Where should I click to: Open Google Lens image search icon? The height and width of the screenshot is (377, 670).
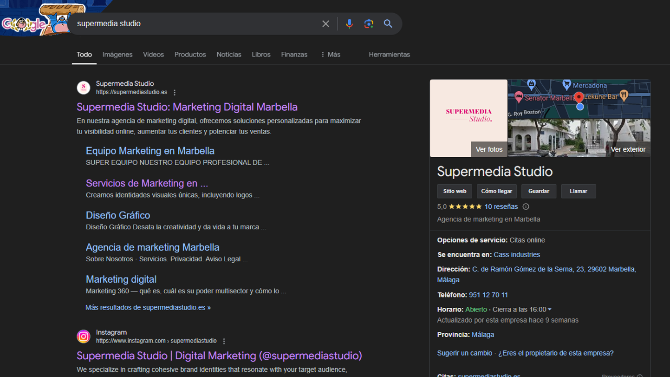[x=369, y=24]
